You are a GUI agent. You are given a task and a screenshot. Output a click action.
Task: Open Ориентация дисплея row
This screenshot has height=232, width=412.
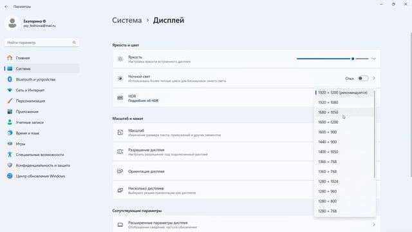[x=213, y=171]
